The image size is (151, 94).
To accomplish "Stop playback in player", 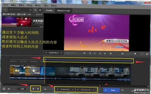I will [100, 53].
